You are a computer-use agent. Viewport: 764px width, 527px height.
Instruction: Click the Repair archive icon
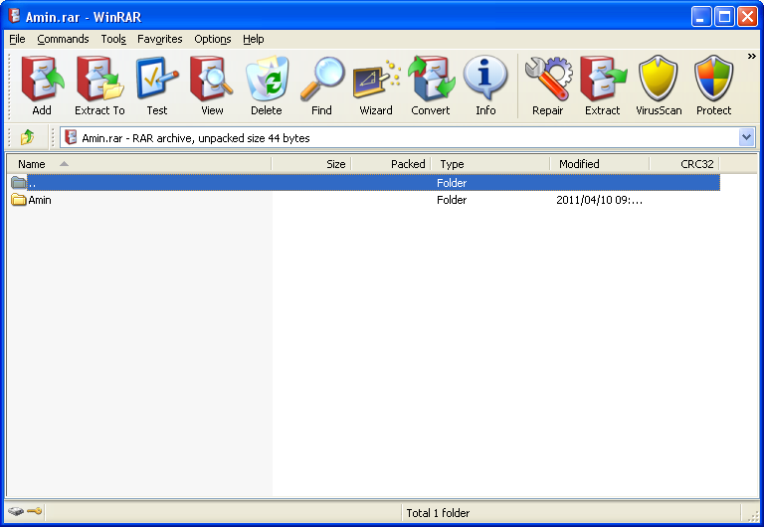coord(548,85)
